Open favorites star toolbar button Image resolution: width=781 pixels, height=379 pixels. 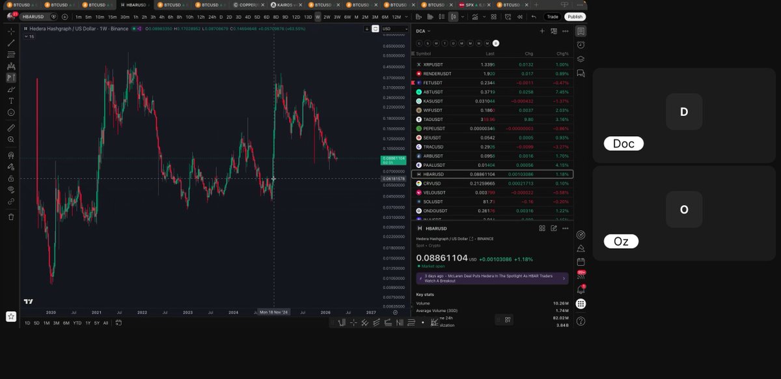point(11,316)
